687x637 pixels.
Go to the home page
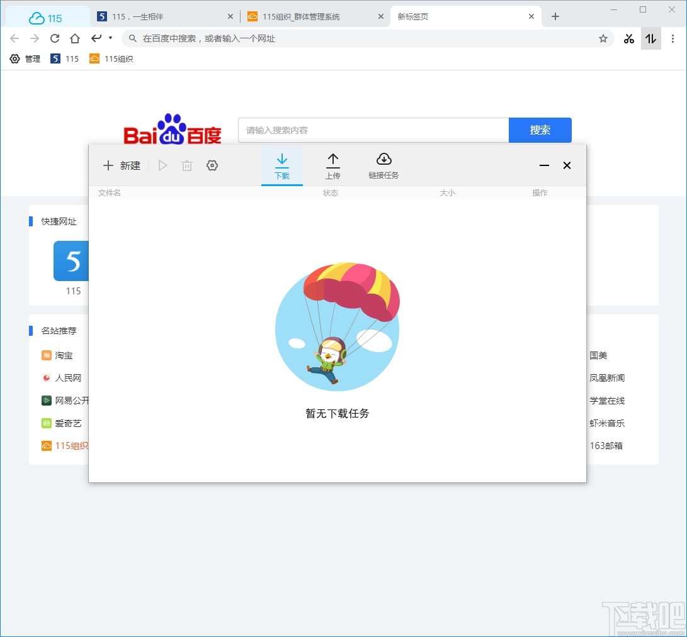point(75,38)
